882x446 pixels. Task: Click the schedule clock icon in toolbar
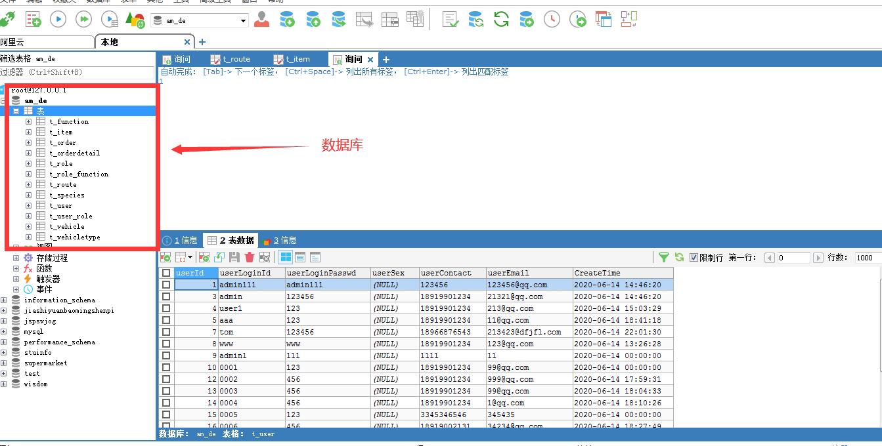[552, 20]
